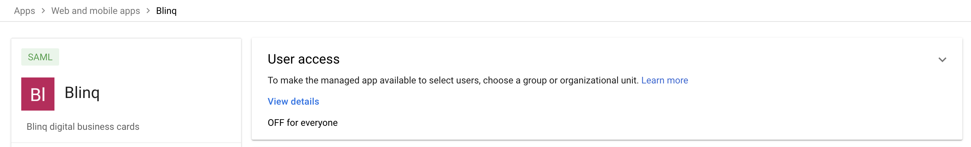Open Web and mobile apps breadcrumb
Image resolution: width=971 pixels, height=147 pixels.
click(x=96, y=11)
